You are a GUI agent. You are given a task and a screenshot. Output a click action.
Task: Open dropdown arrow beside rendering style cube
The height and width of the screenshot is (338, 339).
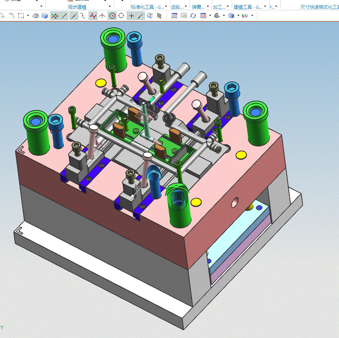[x=238, y=16]
